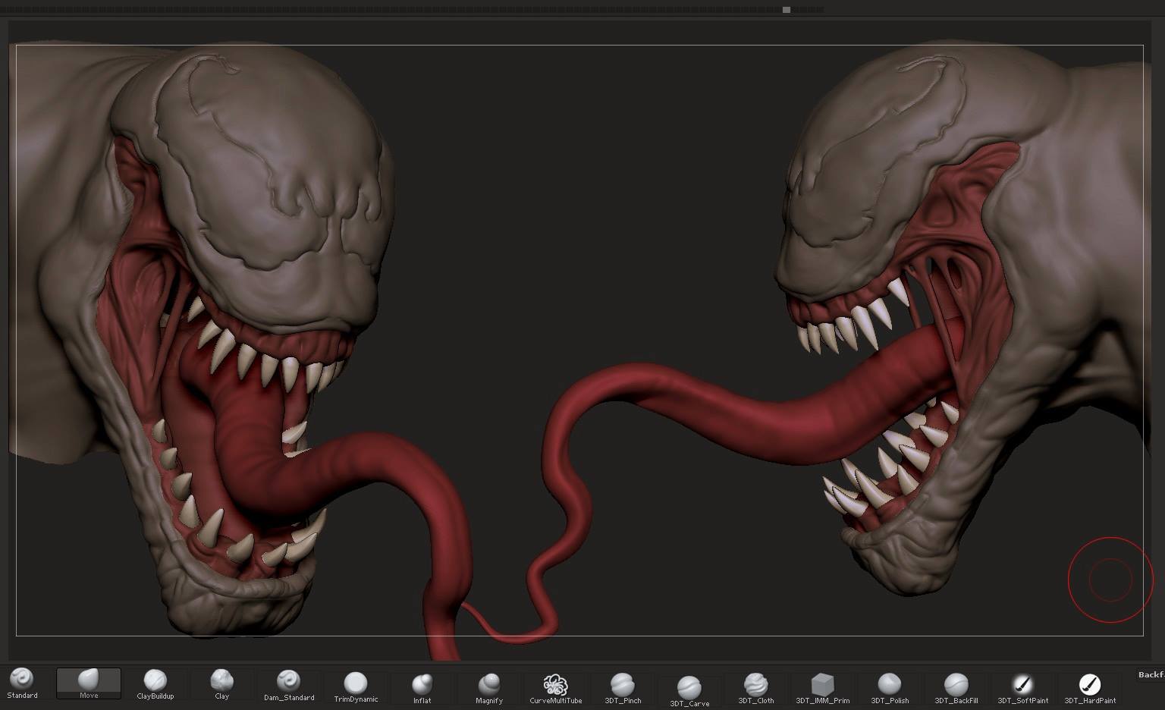Pick the 3DT_Carve brush

click(689, 690)
